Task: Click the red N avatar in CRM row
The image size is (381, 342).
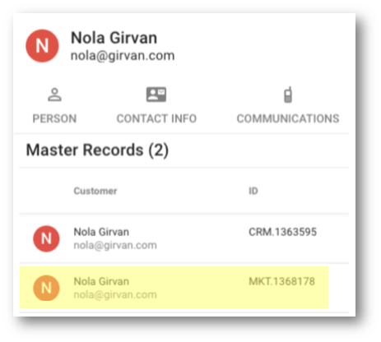Action: click(x=46, y=238)
